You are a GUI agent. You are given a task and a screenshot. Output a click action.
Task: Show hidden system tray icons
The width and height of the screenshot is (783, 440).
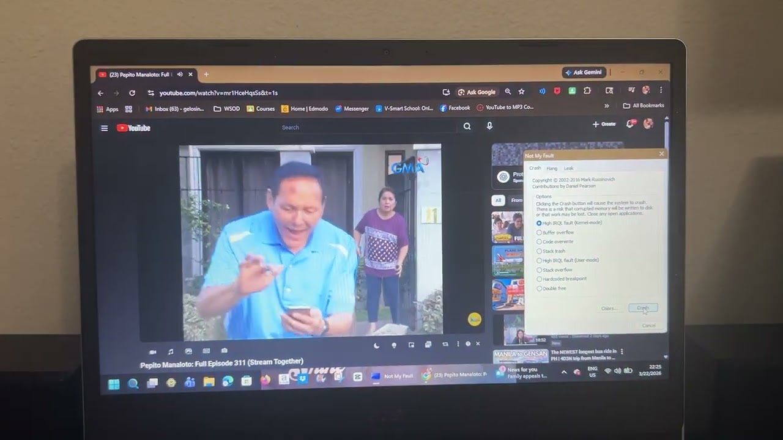point(563,372)
